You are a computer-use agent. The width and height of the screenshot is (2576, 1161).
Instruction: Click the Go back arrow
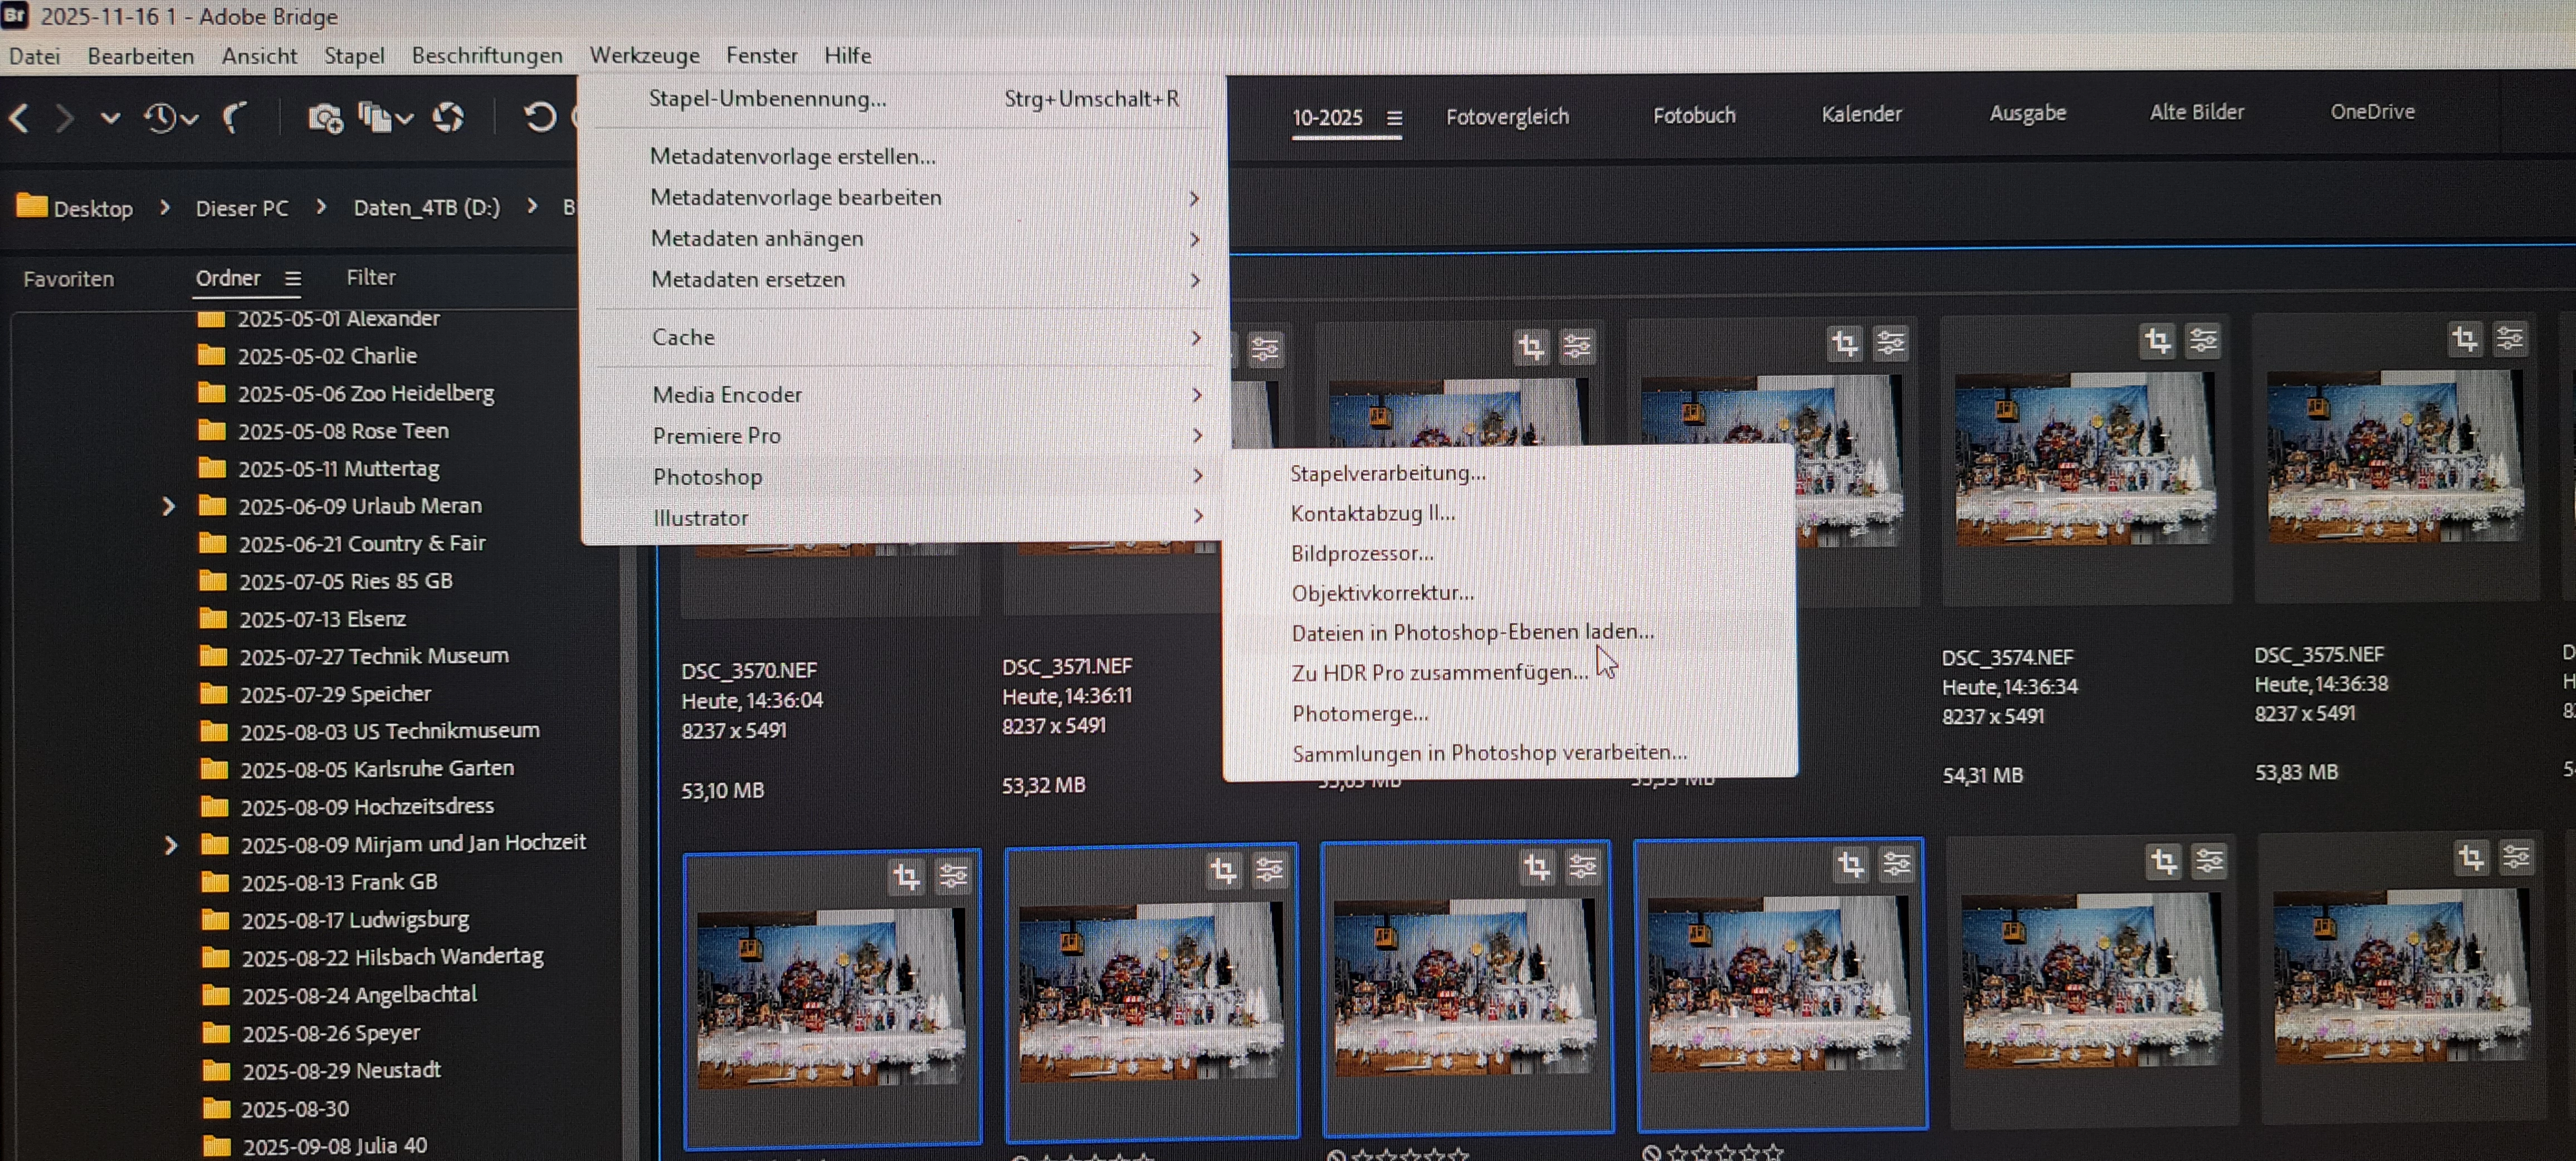click(x=19, y=119)
